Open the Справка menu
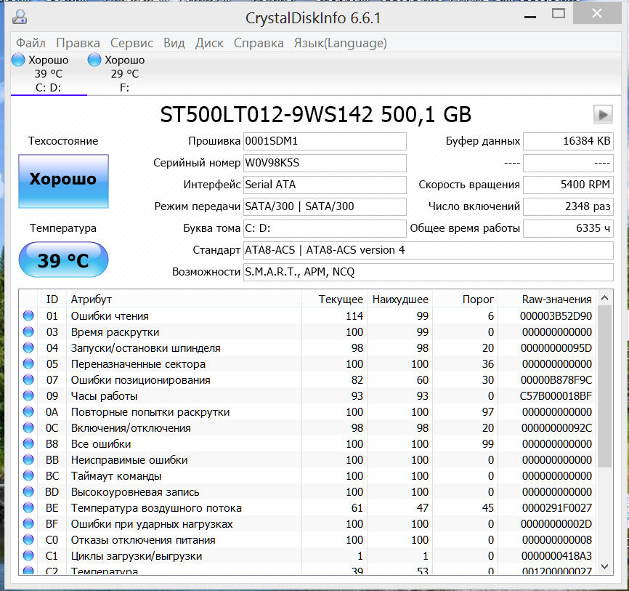Image resolution: width=629 pixels, height=591 pixels. (259, 43)
